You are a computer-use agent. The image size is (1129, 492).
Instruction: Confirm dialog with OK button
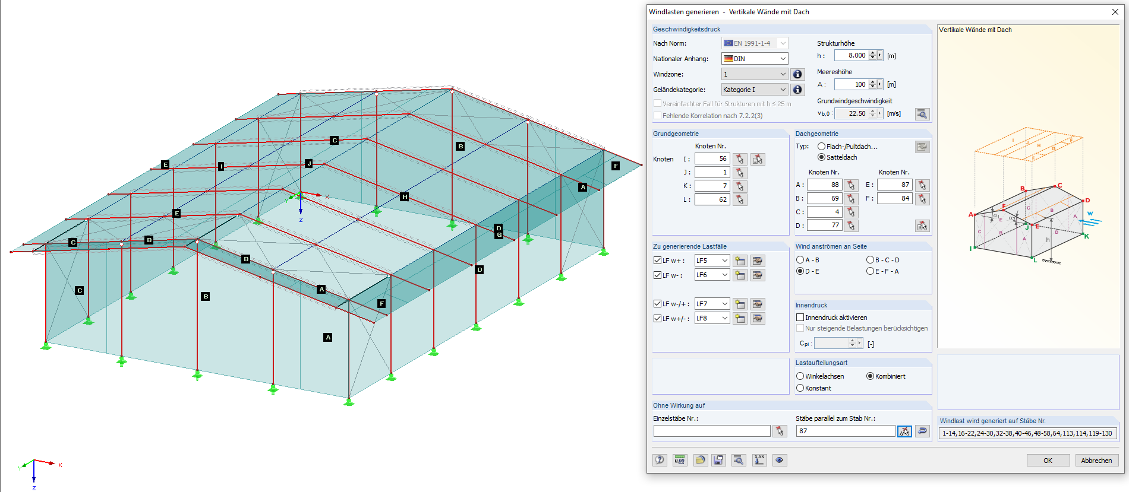pyautogui.click(x=1048, y=461)
